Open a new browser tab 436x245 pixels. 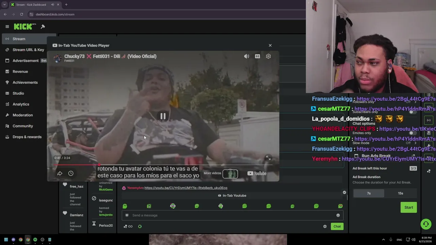(x=66, y=5)
